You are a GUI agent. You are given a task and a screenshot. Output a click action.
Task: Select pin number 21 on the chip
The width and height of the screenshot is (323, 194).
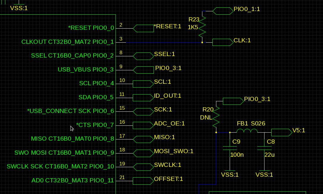pos(122,178)
